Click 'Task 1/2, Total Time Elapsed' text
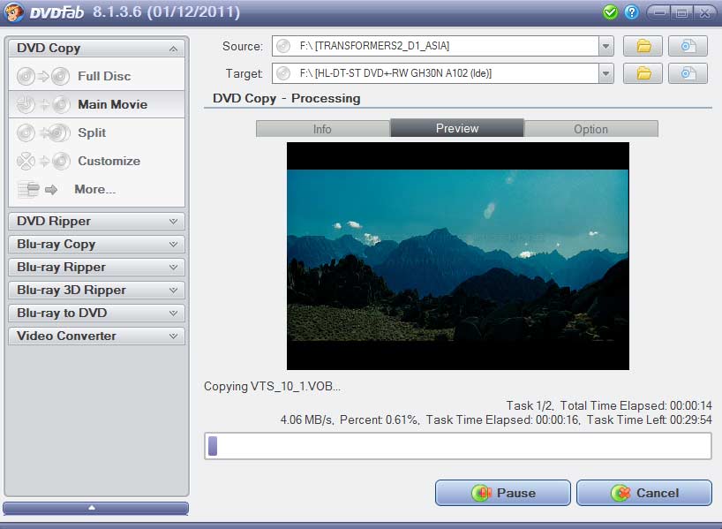 609,405
